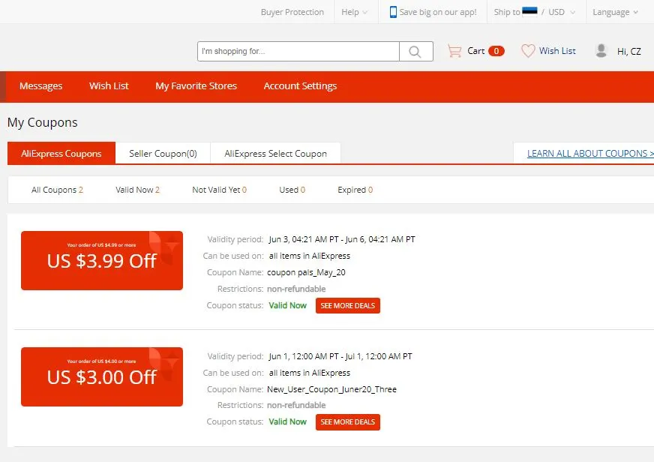The height and width of the screenshot is (462, 654).
Task: Switch to AliExpress Select Coupon tab
Action: click(x=276, y=154)
